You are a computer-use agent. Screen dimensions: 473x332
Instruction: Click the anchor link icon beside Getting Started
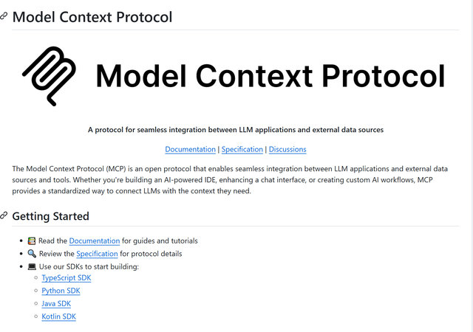pos(4,216)
